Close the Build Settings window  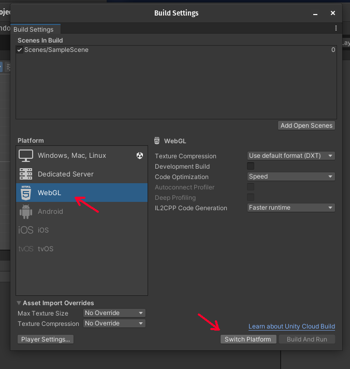click(x=332, y=13)
